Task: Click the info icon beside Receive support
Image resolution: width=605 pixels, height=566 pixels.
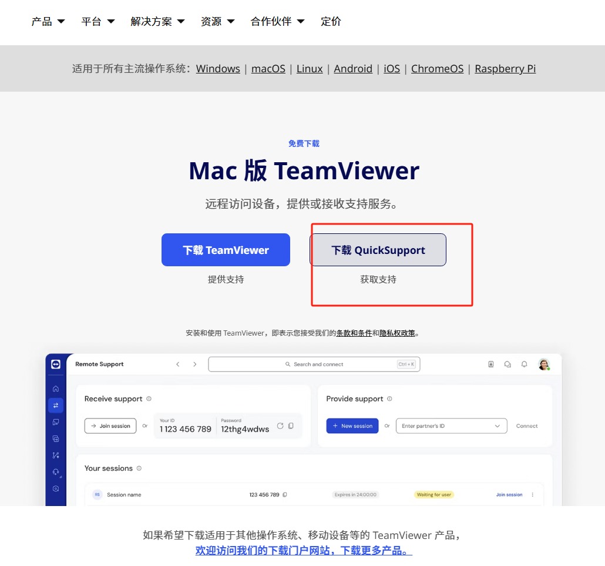Action: pos(149,398)
